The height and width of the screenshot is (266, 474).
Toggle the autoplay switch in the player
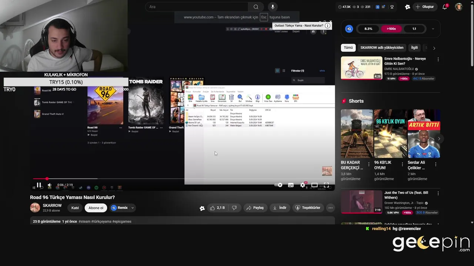279,185
